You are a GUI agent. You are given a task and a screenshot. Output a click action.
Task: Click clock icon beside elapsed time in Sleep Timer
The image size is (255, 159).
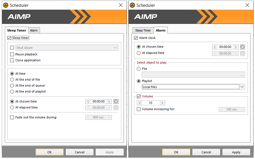click(x=116, y=108)
